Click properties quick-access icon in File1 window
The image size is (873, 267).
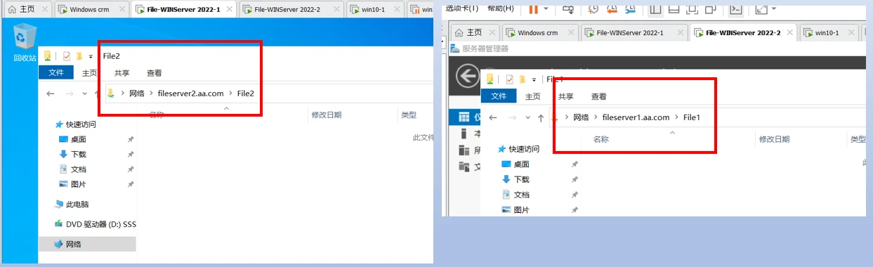click(511, 79)
